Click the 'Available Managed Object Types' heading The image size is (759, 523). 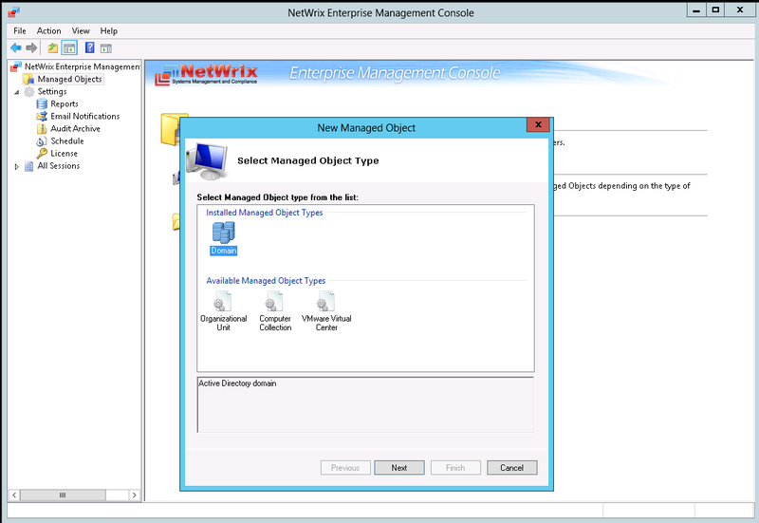(x=266, y=281)
